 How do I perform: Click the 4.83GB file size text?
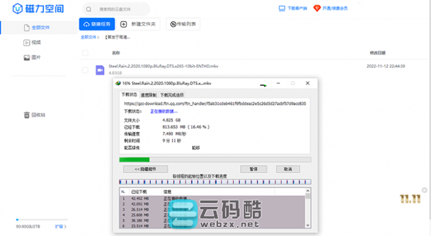point(115,73)
